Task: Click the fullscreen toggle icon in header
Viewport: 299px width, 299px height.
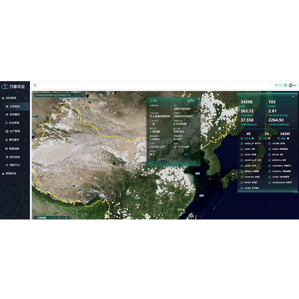Action: coord(276,85)
